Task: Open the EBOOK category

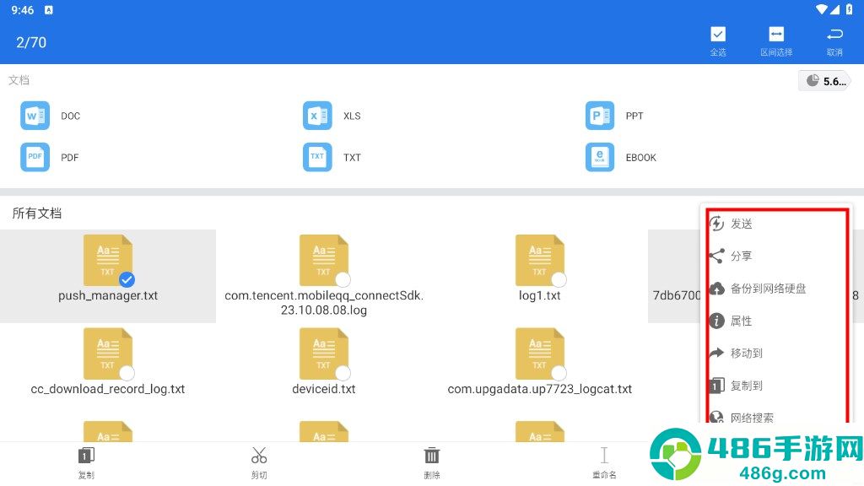Action: tap(600, 157)
